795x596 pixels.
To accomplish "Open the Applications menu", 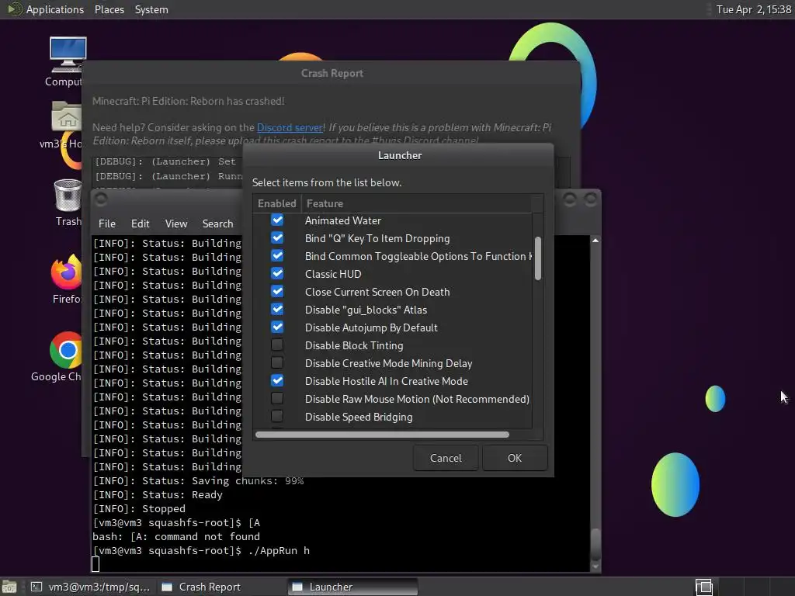I will click(x=55, y=9).
